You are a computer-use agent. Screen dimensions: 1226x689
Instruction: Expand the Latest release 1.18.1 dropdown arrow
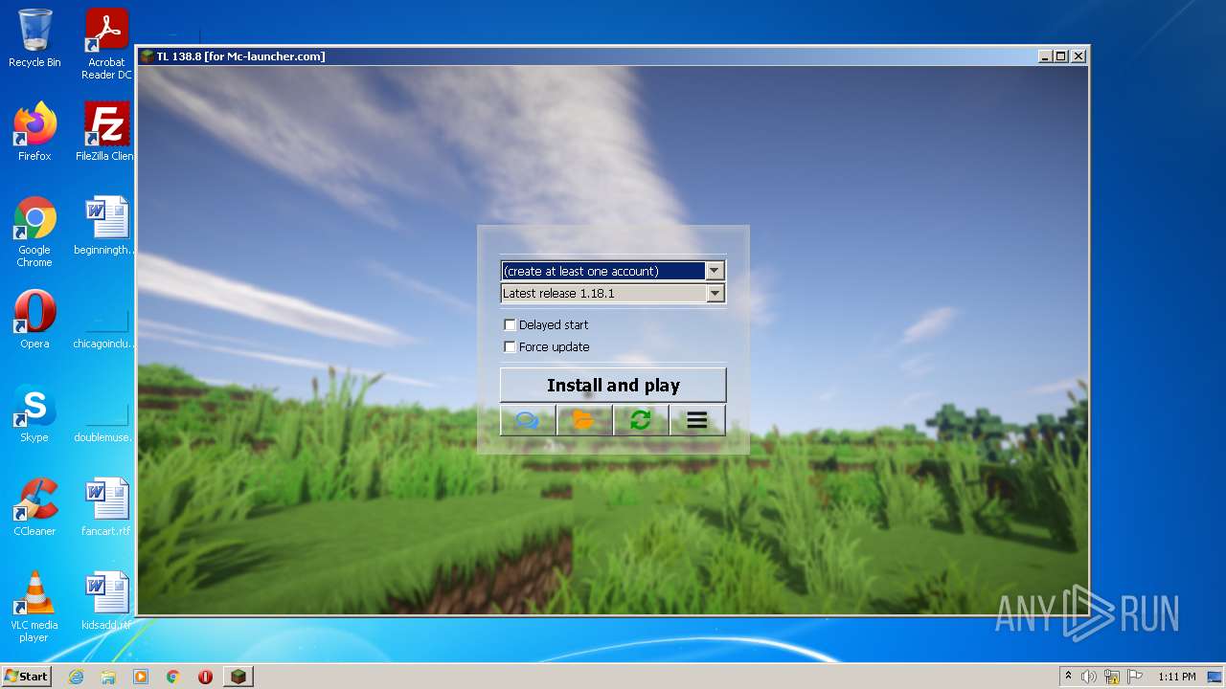715,294
